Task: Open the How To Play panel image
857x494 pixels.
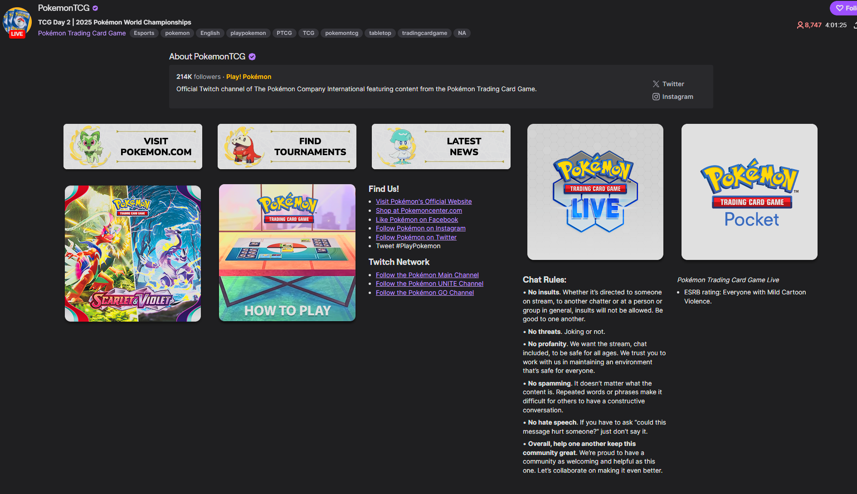Action: [287, 253]
